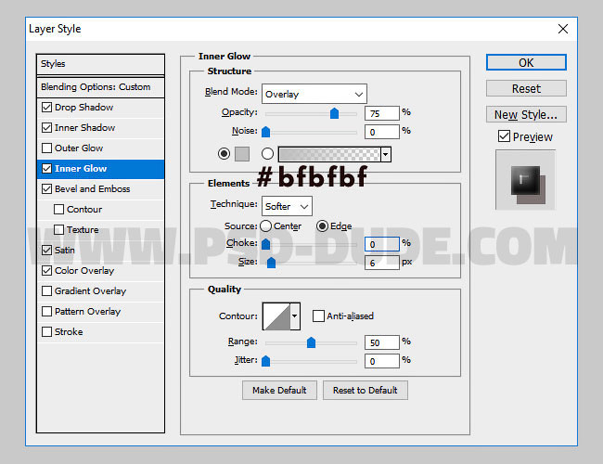Open the Styles panel entry
Screen dimensions: 603x464
click(100, 64)
